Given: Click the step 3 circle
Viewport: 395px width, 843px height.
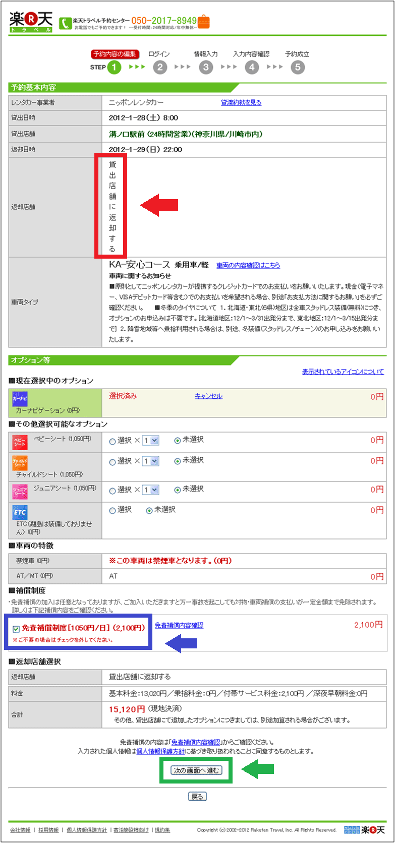Looking at the screenshot, I should click(x=206, y=67).
